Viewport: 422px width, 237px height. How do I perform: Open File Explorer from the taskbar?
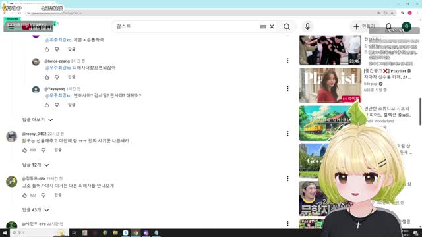point(115,232)
